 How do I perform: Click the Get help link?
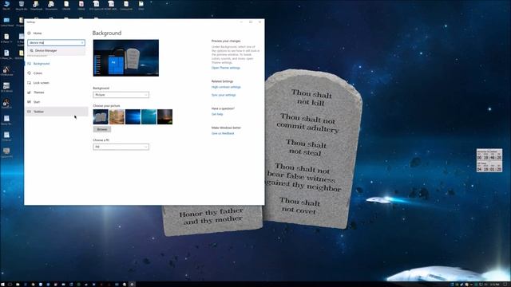[x=217, y=114]
